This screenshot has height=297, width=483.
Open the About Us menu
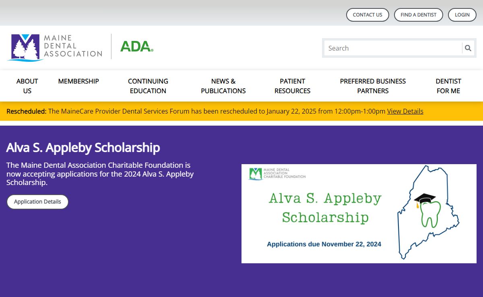[27, 86]
